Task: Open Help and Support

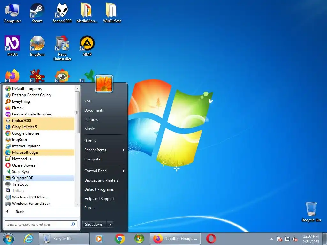Action: [x=104, y=199]
